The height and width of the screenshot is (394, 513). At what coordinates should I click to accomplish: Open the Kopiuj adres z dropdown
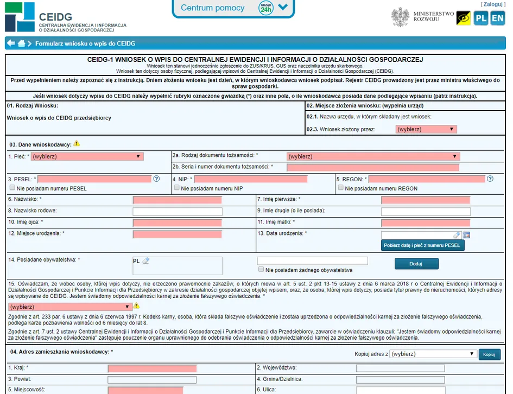tap(433, 353)
